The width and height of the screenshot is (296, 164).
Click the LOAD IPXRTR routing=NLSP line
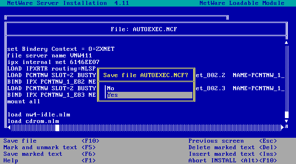click(51, 69)
